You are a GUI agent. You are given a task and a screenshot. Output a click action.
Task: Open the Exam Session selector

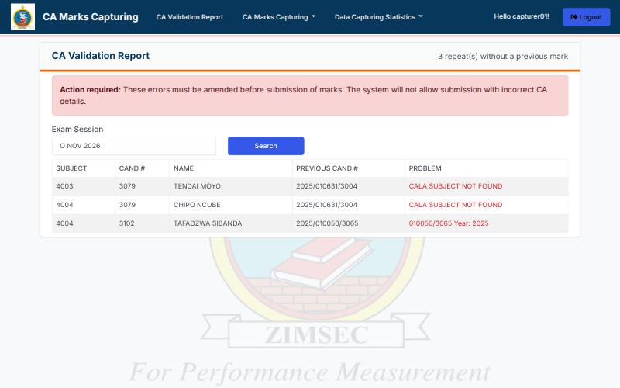[133, 146]
